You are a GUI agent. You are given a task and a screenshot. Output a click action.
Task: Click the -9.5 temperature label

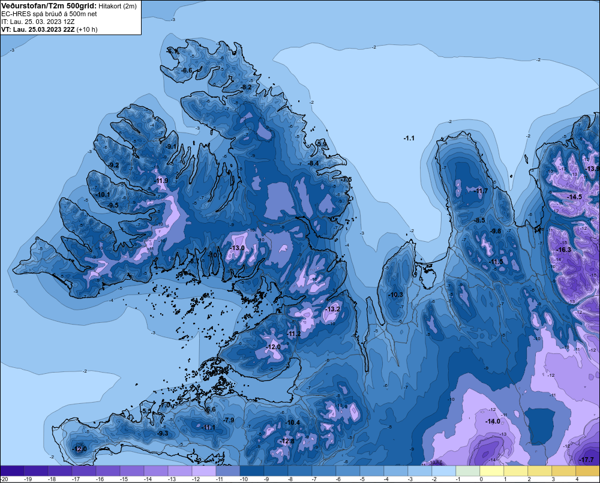[x=113, y=206]
